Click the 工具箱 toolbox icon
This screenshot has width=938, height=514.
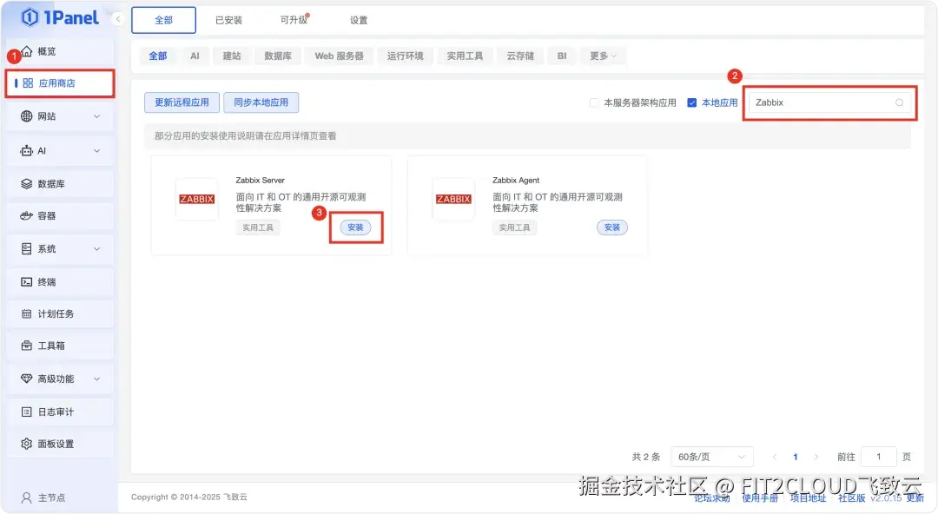click(26, 346)
